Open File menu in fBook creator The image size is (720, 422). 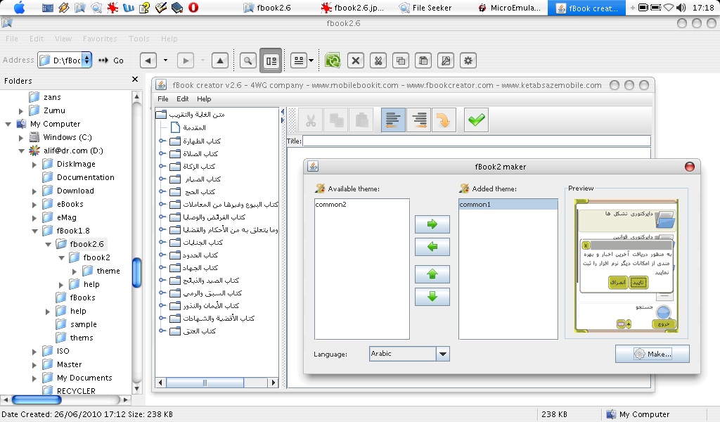coord(163,98)
